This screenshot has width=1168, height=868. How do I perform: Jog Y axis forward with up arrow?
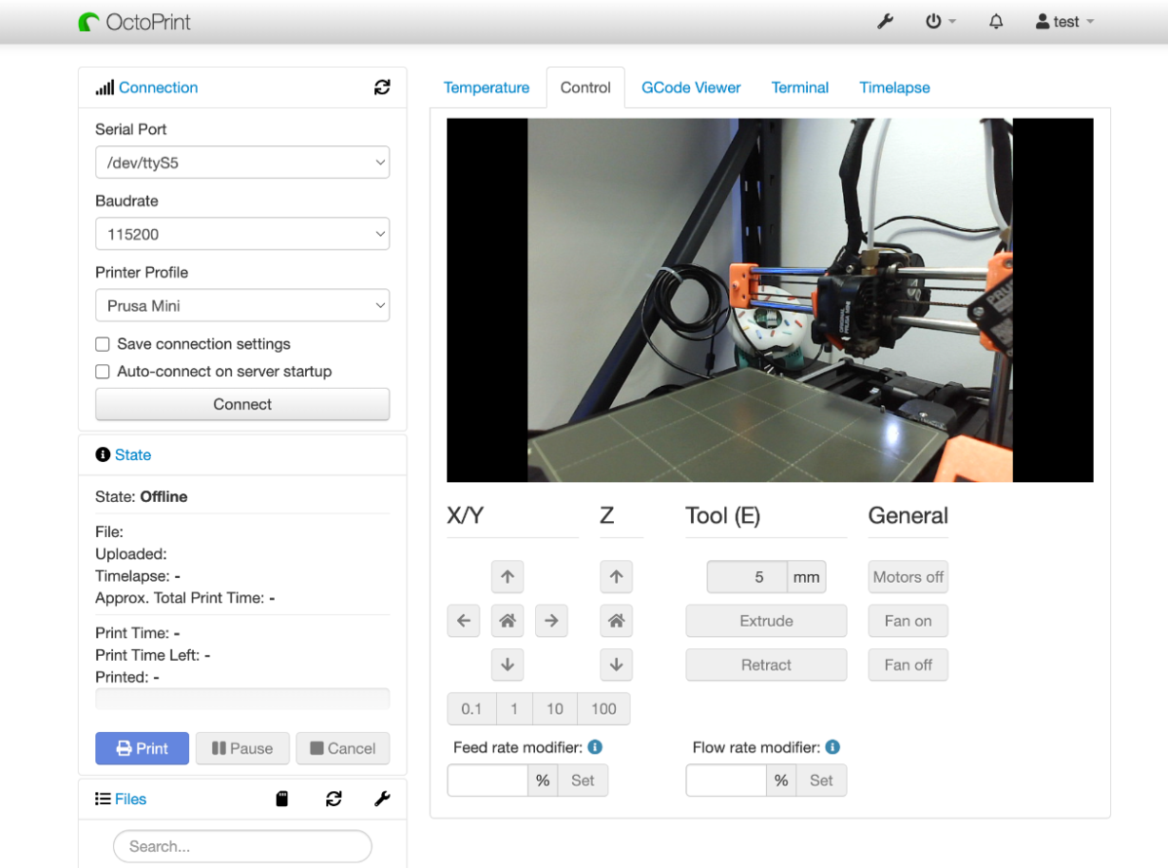pos(507,577)
